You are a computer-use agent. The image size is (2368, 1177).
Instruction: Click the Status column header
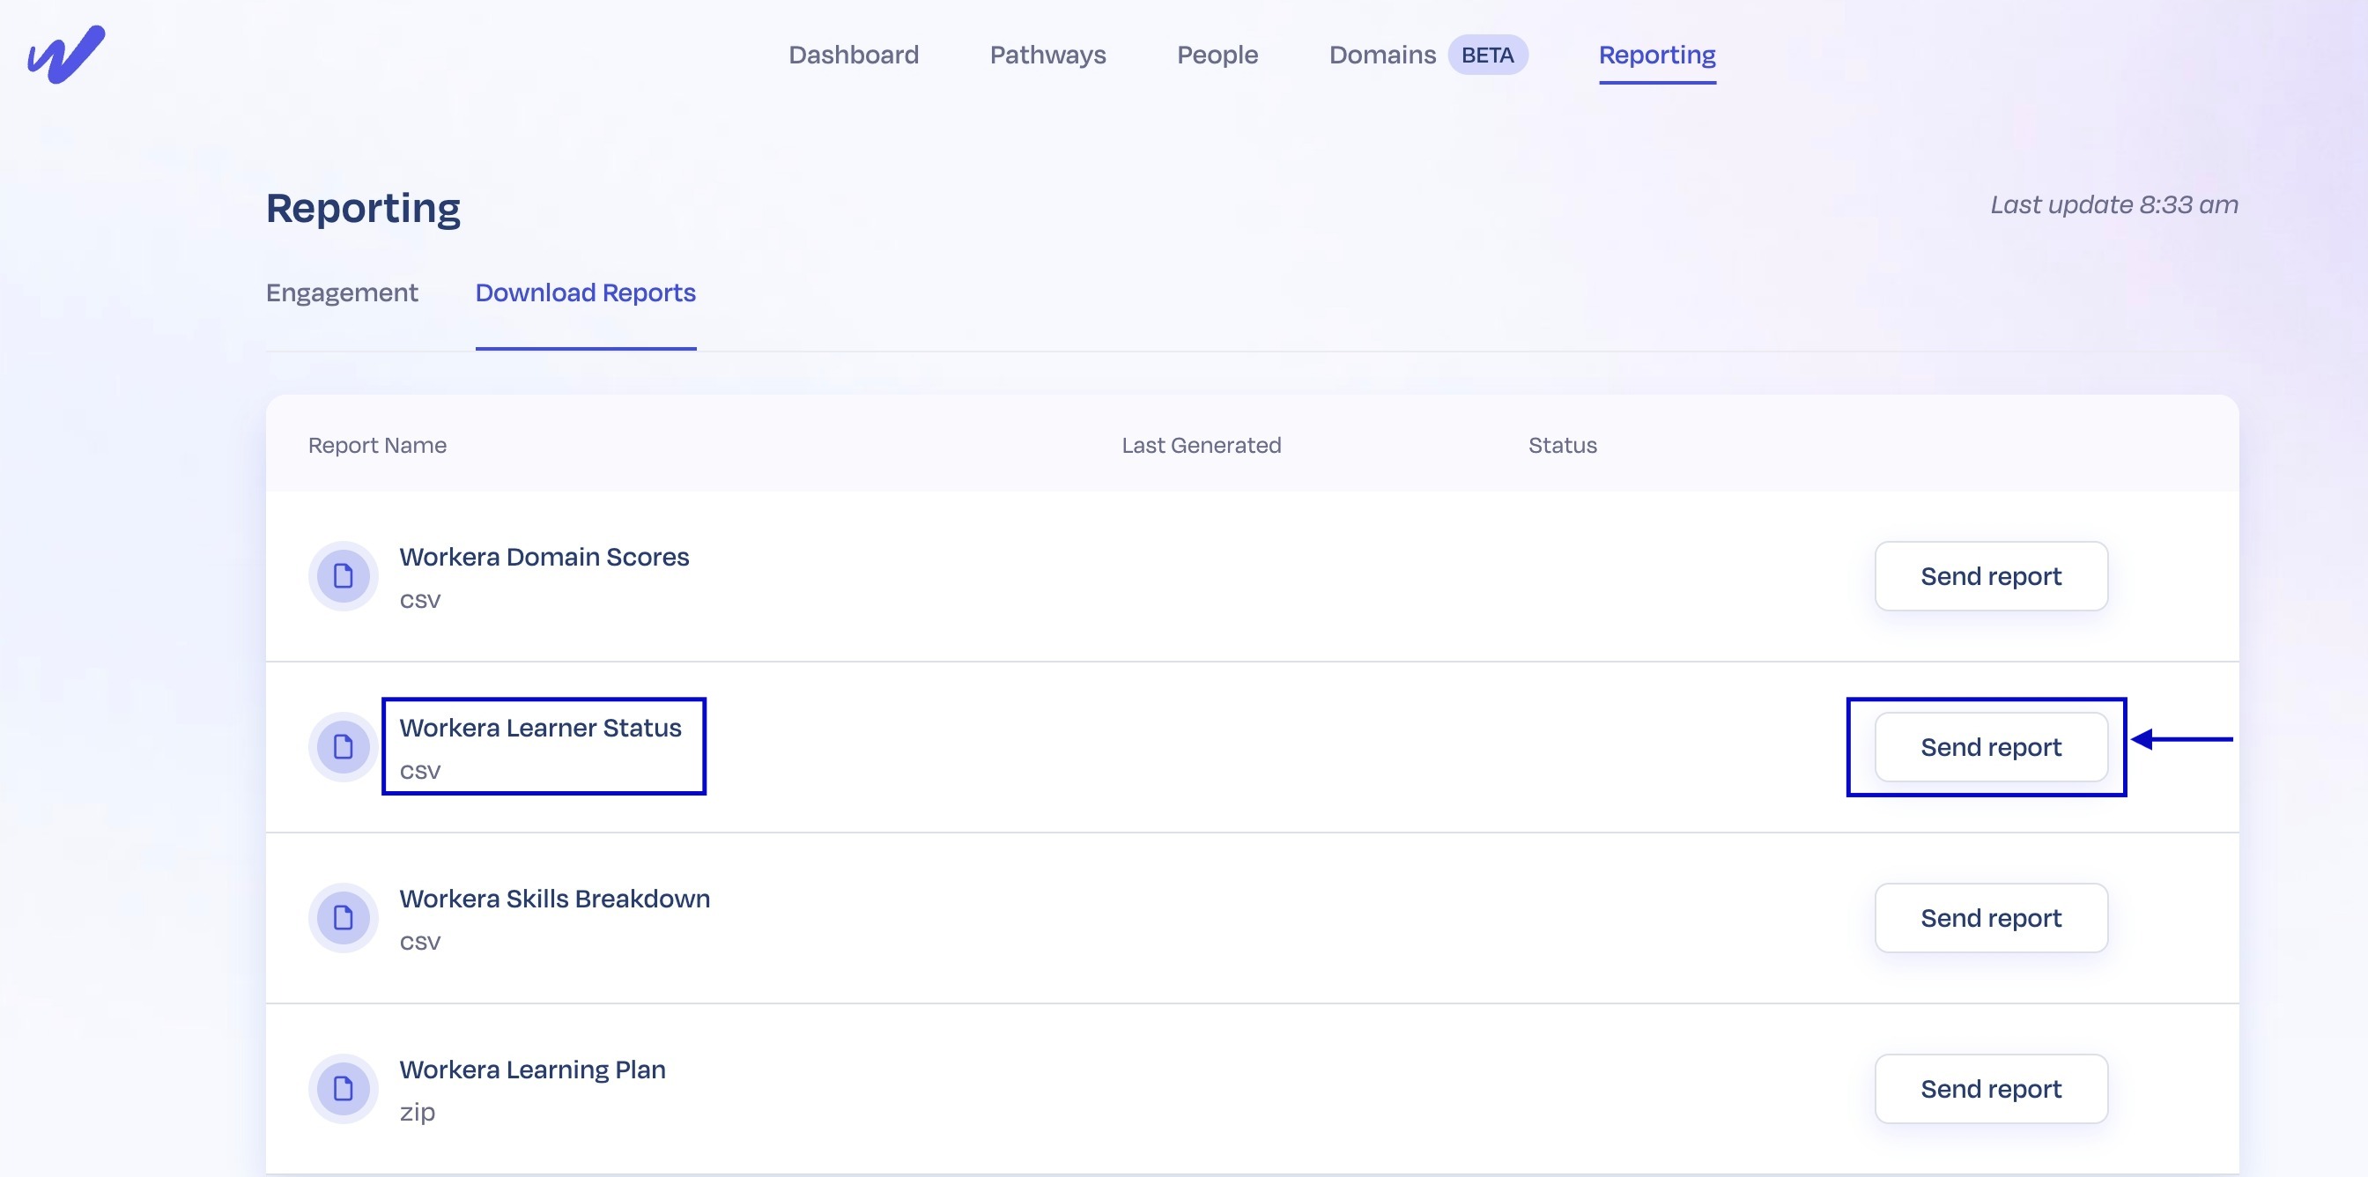click(x=1561, y=445)
